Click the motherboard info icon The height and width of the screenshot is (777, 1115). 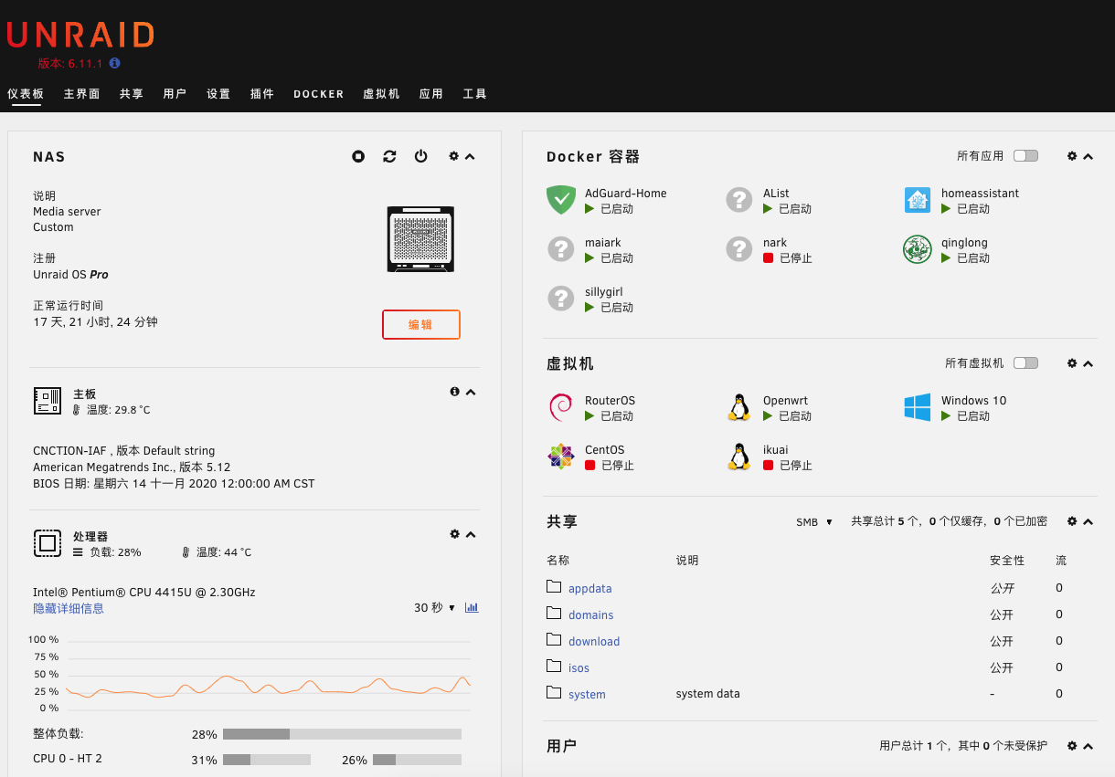tap(454, 392)
